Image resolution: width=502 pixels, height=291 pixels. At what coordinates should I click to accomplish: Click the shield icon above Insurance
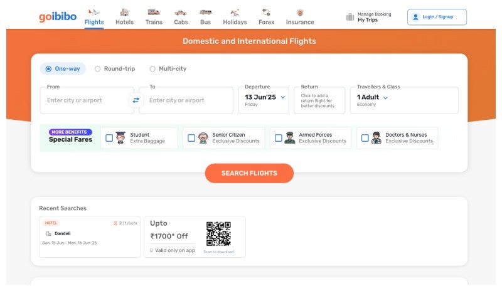(x=300, y=13)
